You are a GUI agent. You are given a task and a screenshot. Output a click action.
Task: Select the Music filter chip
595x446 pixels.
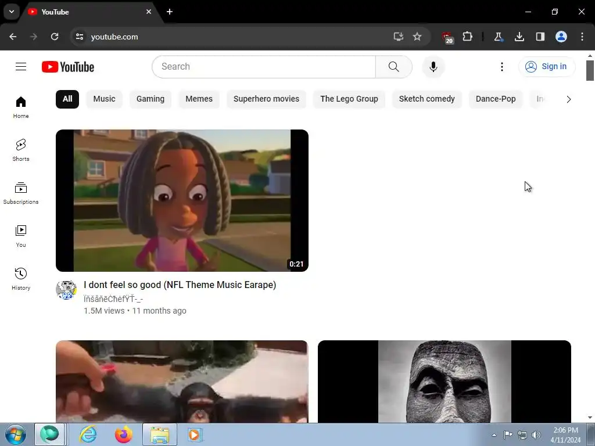click(105, 99)
